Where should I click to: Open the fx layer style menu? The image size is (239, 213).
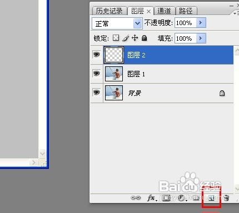click(x=152, y=198)
